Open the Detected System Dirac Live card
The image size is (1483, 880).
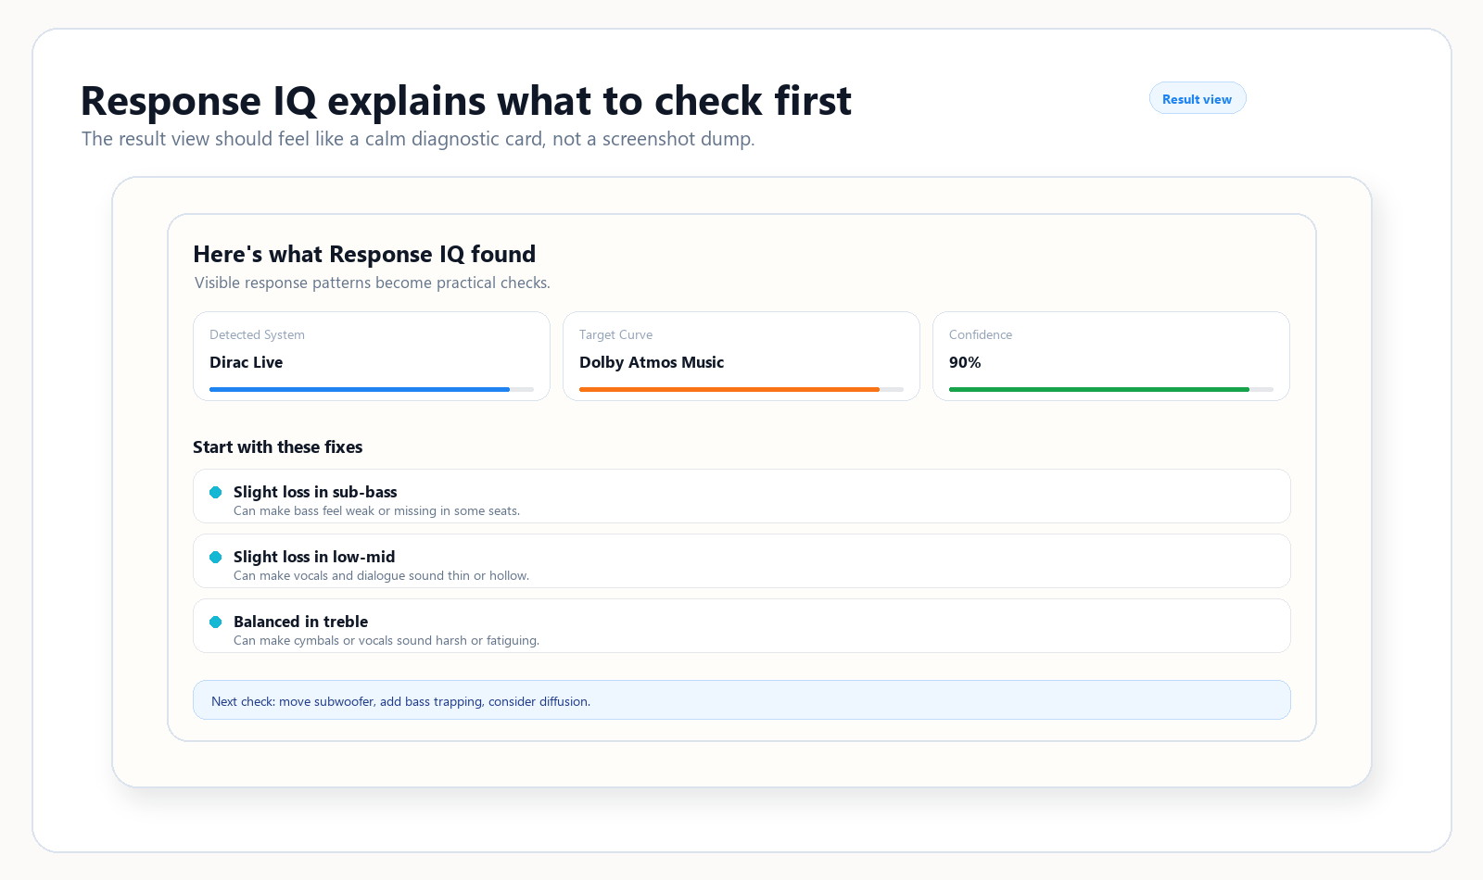pyautogui.click(x=372, y=357)
